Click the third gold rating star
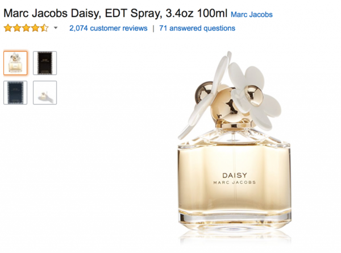 point(26,28)
